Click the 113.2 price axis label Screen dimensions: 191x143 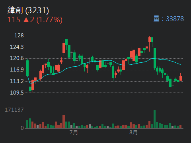click(x=17, y=81)
